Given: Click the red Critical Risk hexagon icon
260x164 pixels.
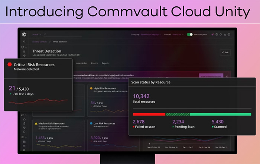Looking at the screenshot, I should [10, 64].
